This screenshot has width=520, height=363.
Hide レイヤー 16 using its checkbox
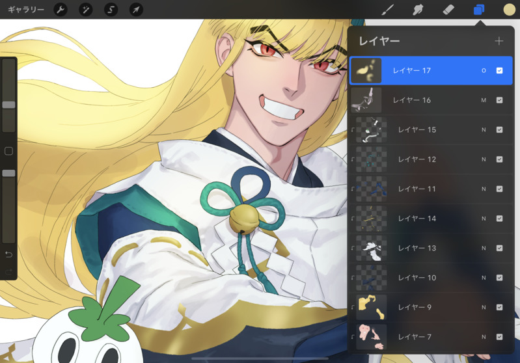point(499,100)
